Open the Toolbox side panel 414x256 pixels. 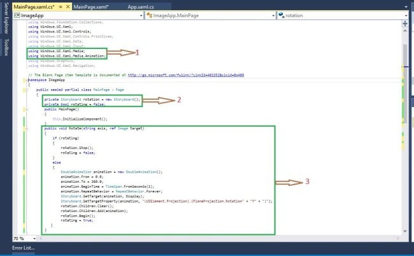coord(6,47)
